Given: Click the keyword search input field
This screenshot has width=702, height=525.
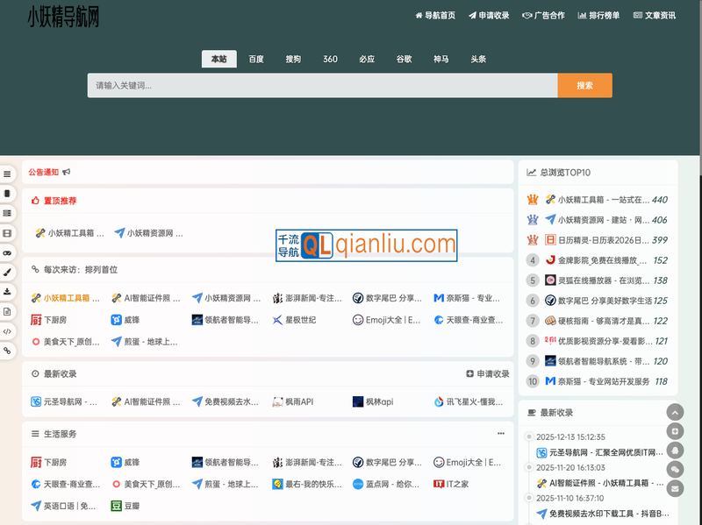Looking at the screenshot, I should 316,86.
